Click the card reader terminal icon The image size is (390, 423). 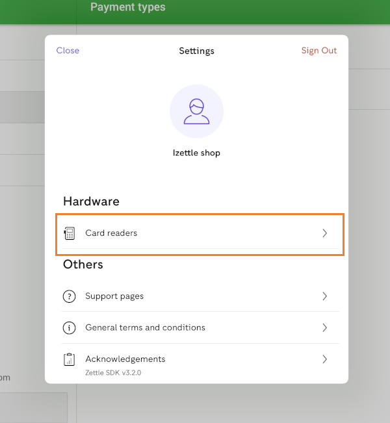coord(70,233)
